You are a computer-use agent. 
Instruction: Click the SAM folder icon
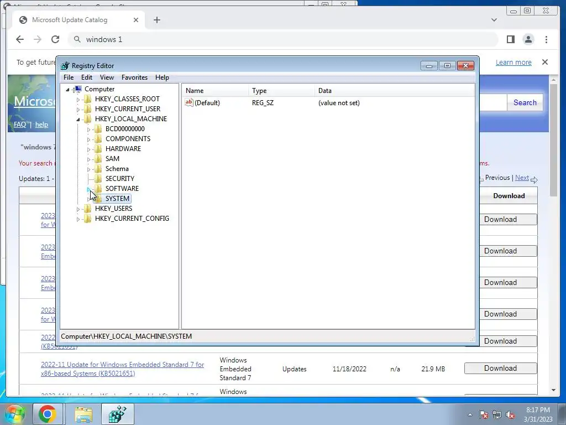[x=98, y=159]
